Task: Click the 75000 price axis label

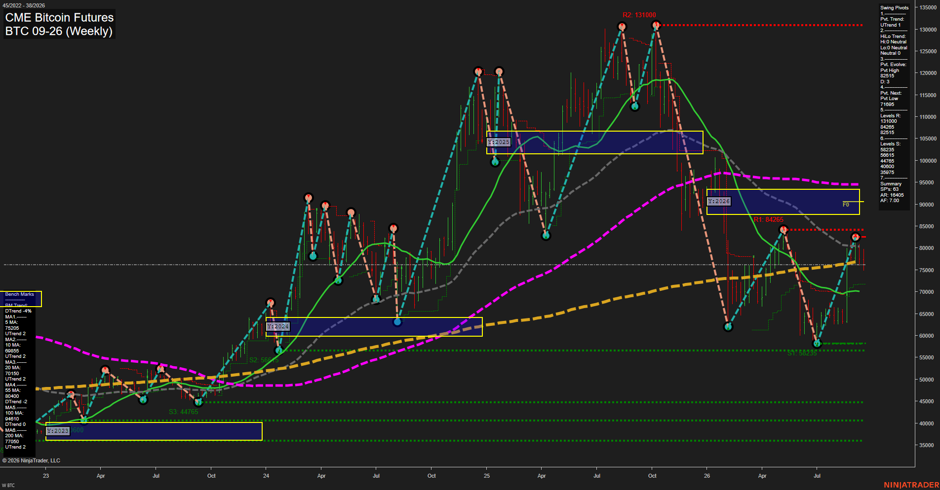Action: [x=927, y=270]
